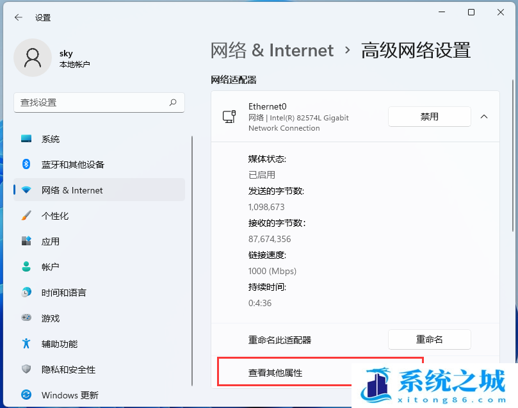Open 隐私和安全性 settings
The image size is (518, 408).
click(x=68, y=370)
